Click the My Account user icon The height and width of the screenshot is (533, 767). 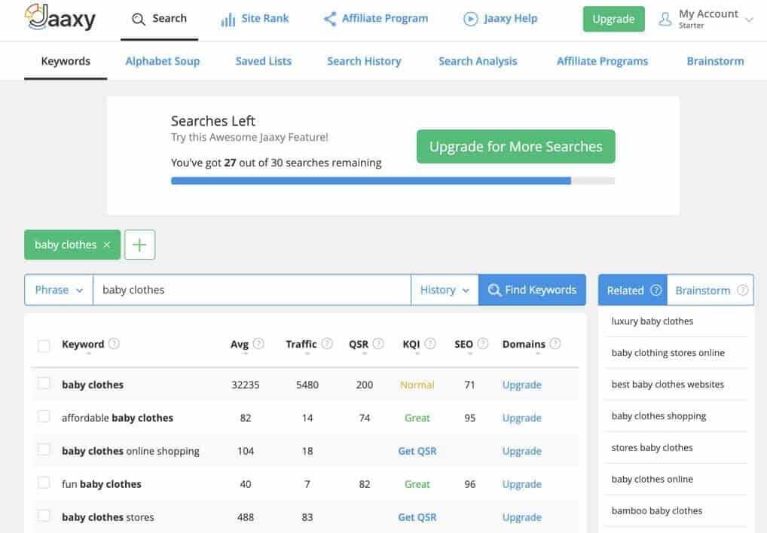tap(665, 20)
